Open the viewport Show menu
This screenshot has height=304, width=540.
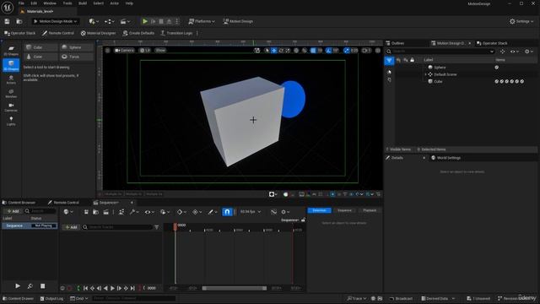tap(160, 51)
